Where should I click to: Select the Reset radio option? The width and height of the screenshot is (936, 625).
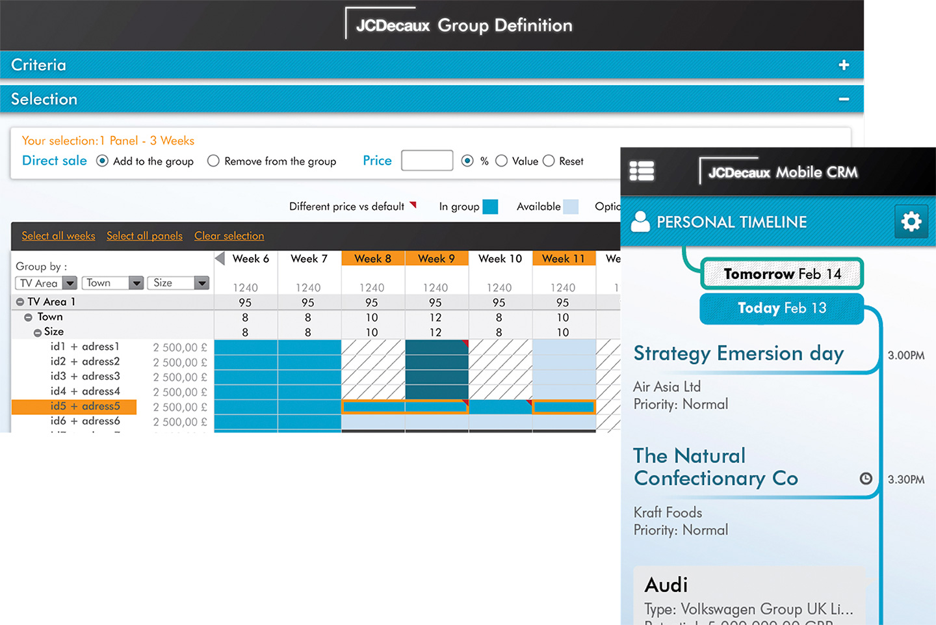(x=549, y=161)
